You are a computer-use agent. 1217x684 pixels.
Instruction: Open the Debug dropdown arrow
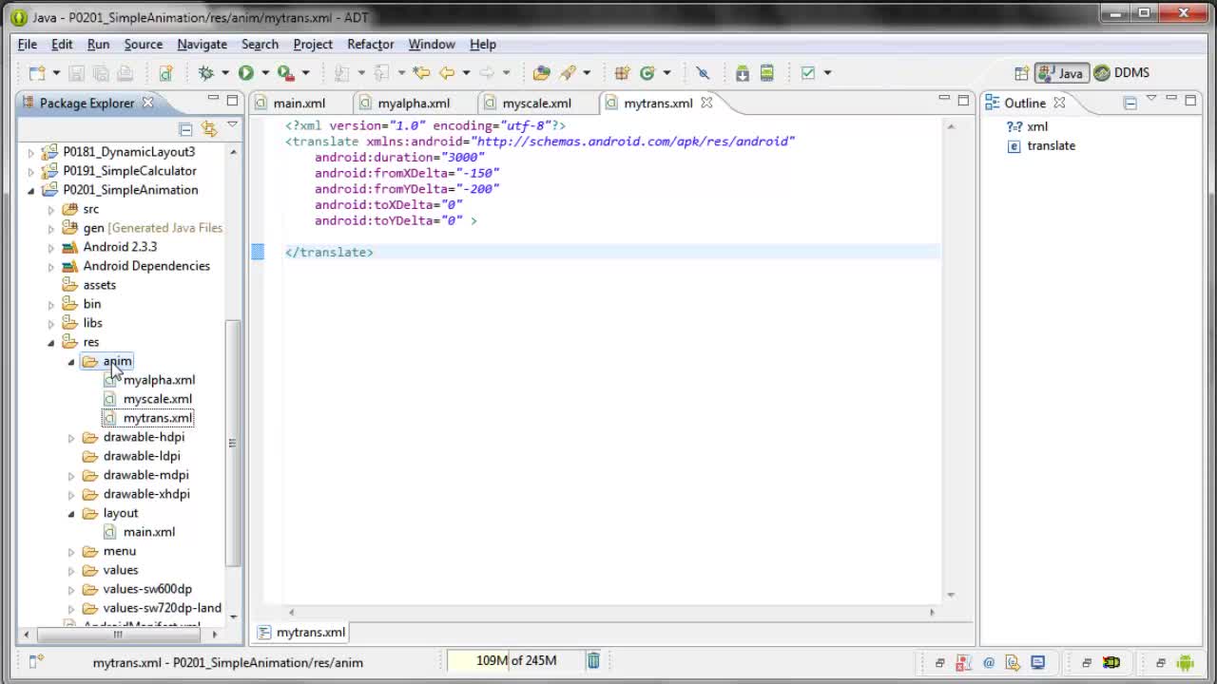[x=224, y=73]
